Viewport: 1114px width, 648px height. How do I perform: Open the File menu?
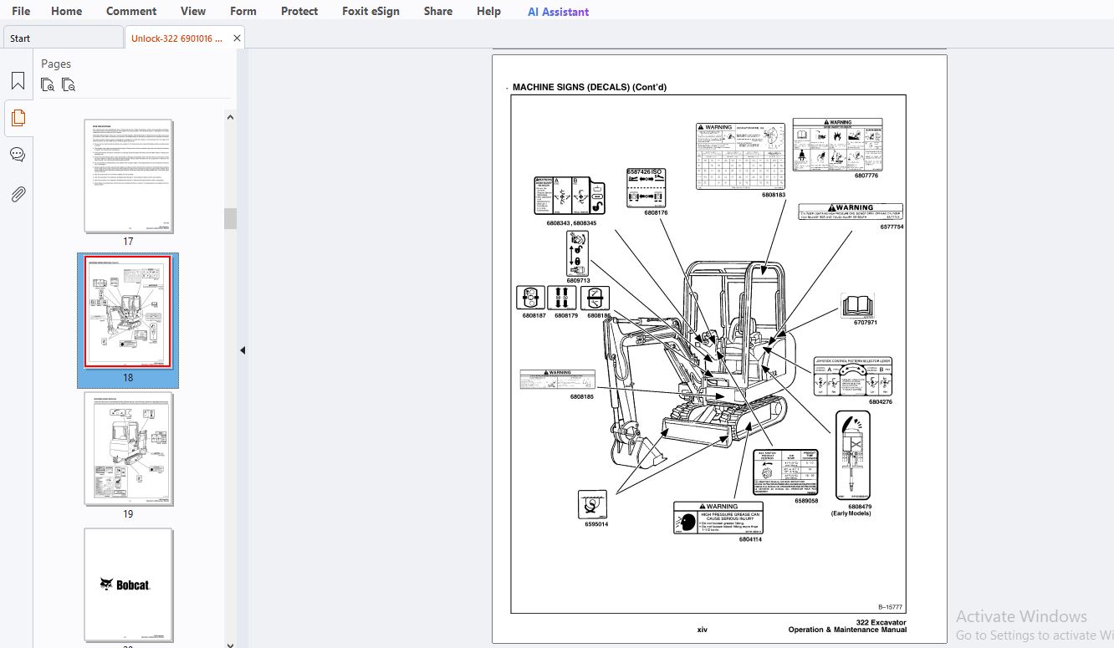click(21, 11)
